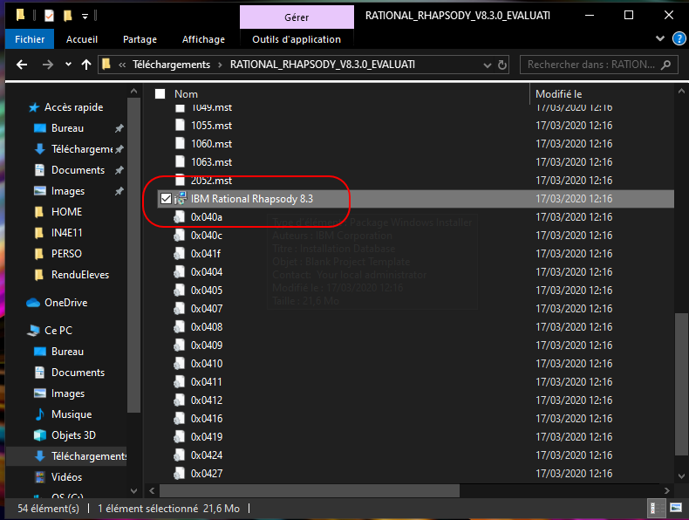Click Téléchargements in the address breadcrumb

(x=171, y=65)
